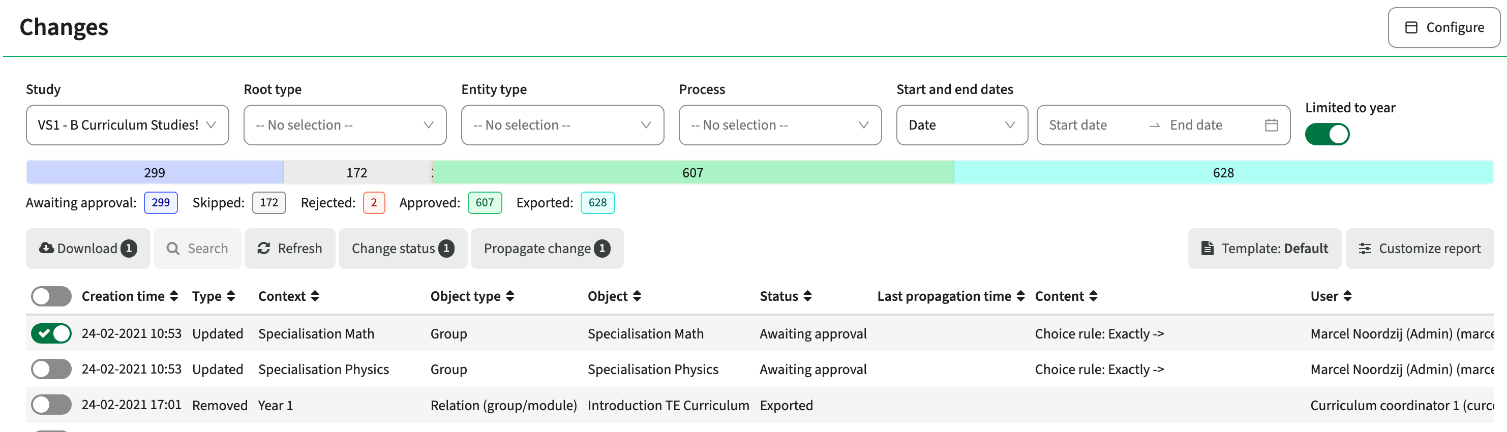This screenshot has height=432, width=1507.
Task: Click the Propagate change button
Action: [x=547, y=249]
